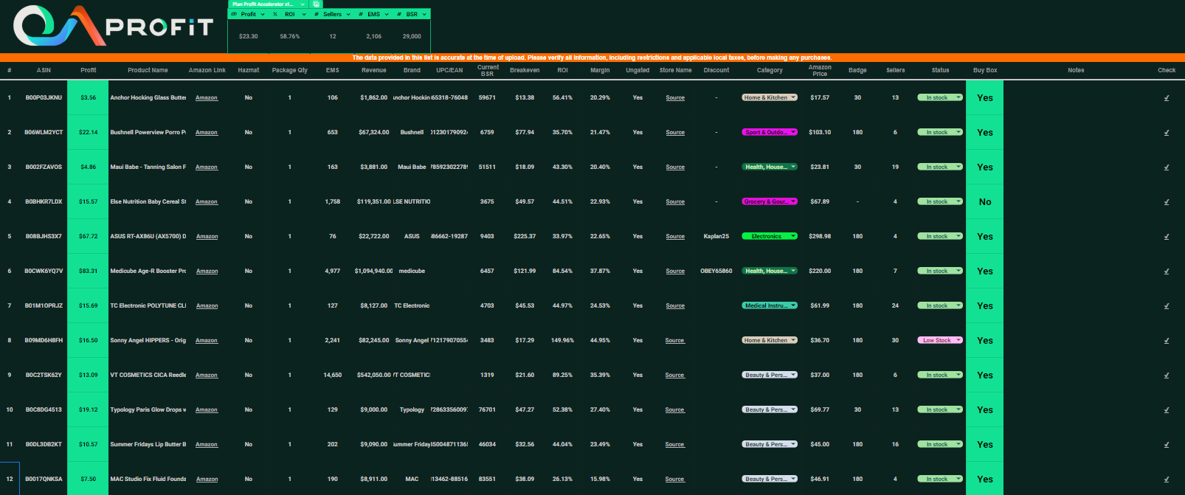Open Source link for Medicube row
1185x495 pixels.
coord(674,271)
